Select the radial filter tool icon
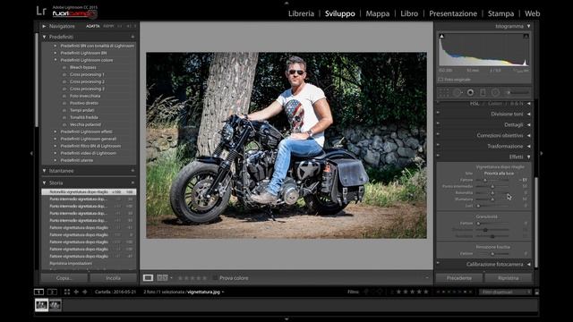This screenshot has height=322, width=573. pyautogui.click(x=495, y=93)
